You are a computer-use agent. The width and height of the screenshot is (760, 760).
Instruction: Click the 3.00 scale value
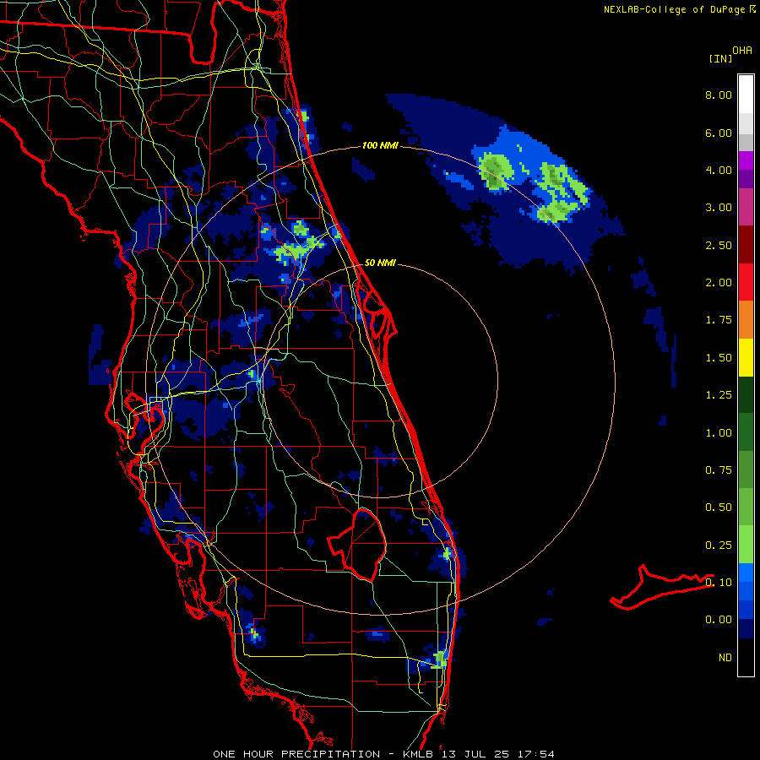pyautogui.click(x=719, y=208)
